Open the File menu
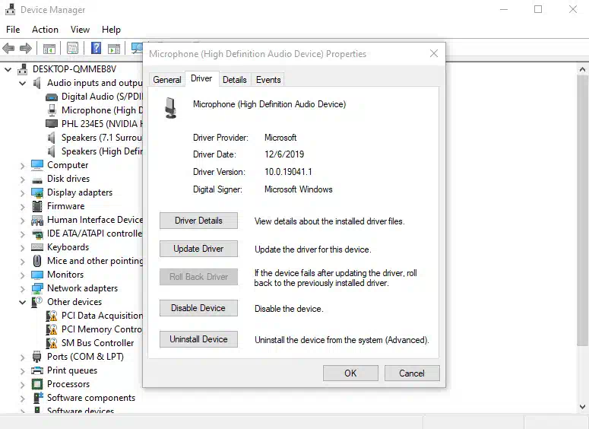This screenshot has height=429, width=589. pyautogui.click(x=13, y=30)
